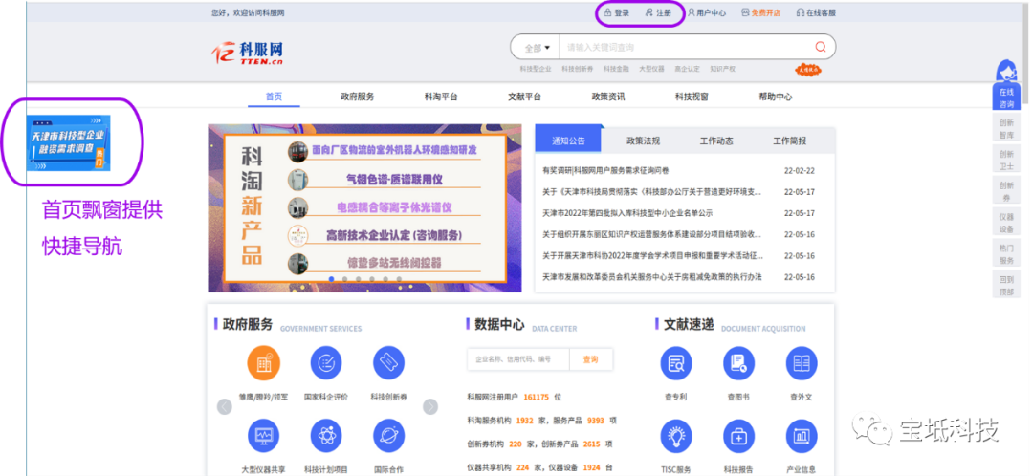Screen dimensions: 1033x476
Task: Click hot keyword 高企认定
Action: click(687, 69)
